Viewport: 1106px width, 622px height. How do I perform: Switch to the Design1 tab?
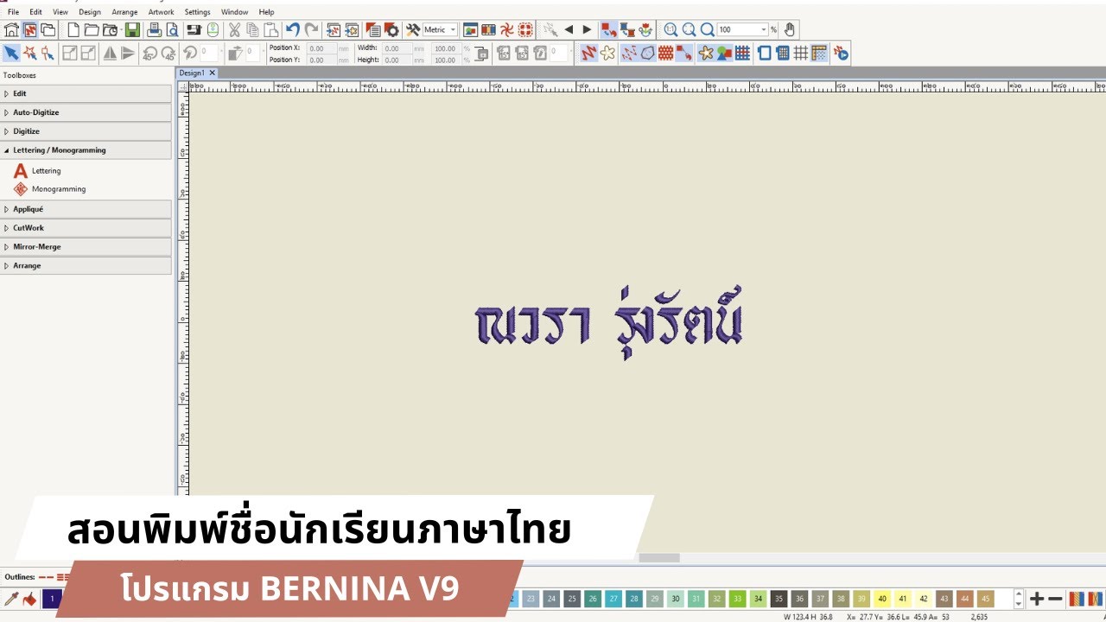(x=192, y=73)
